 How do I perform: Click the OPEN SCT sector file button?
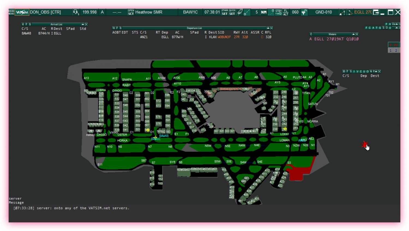click(x=131, y=12)
